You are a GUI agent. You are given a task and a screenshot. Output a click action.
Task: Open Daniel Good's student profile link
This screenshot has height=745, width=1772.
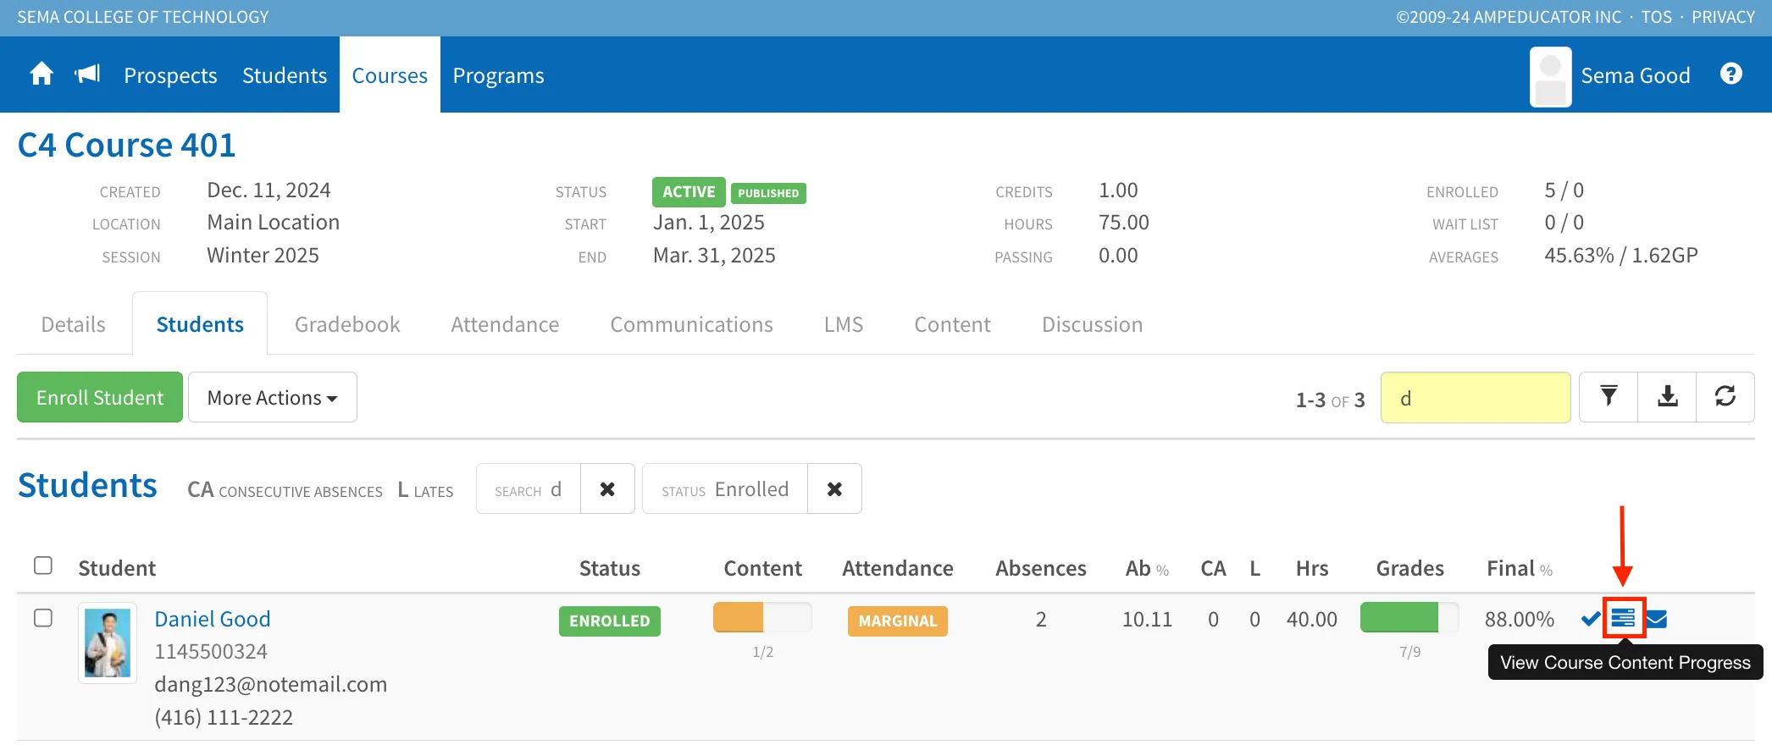(x=213, y=619)
